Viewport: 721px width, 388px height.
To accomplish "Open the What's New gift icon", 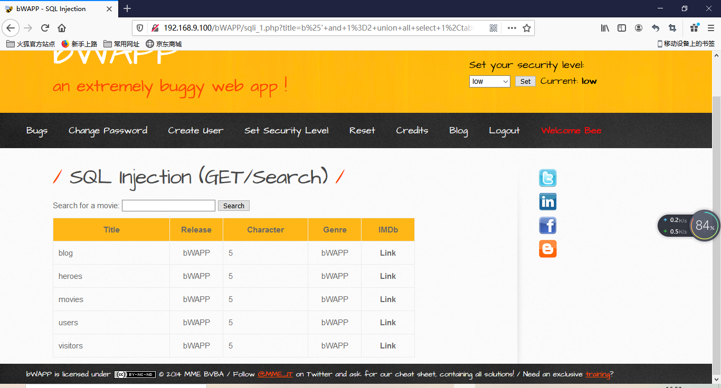I will pos(694,28).
